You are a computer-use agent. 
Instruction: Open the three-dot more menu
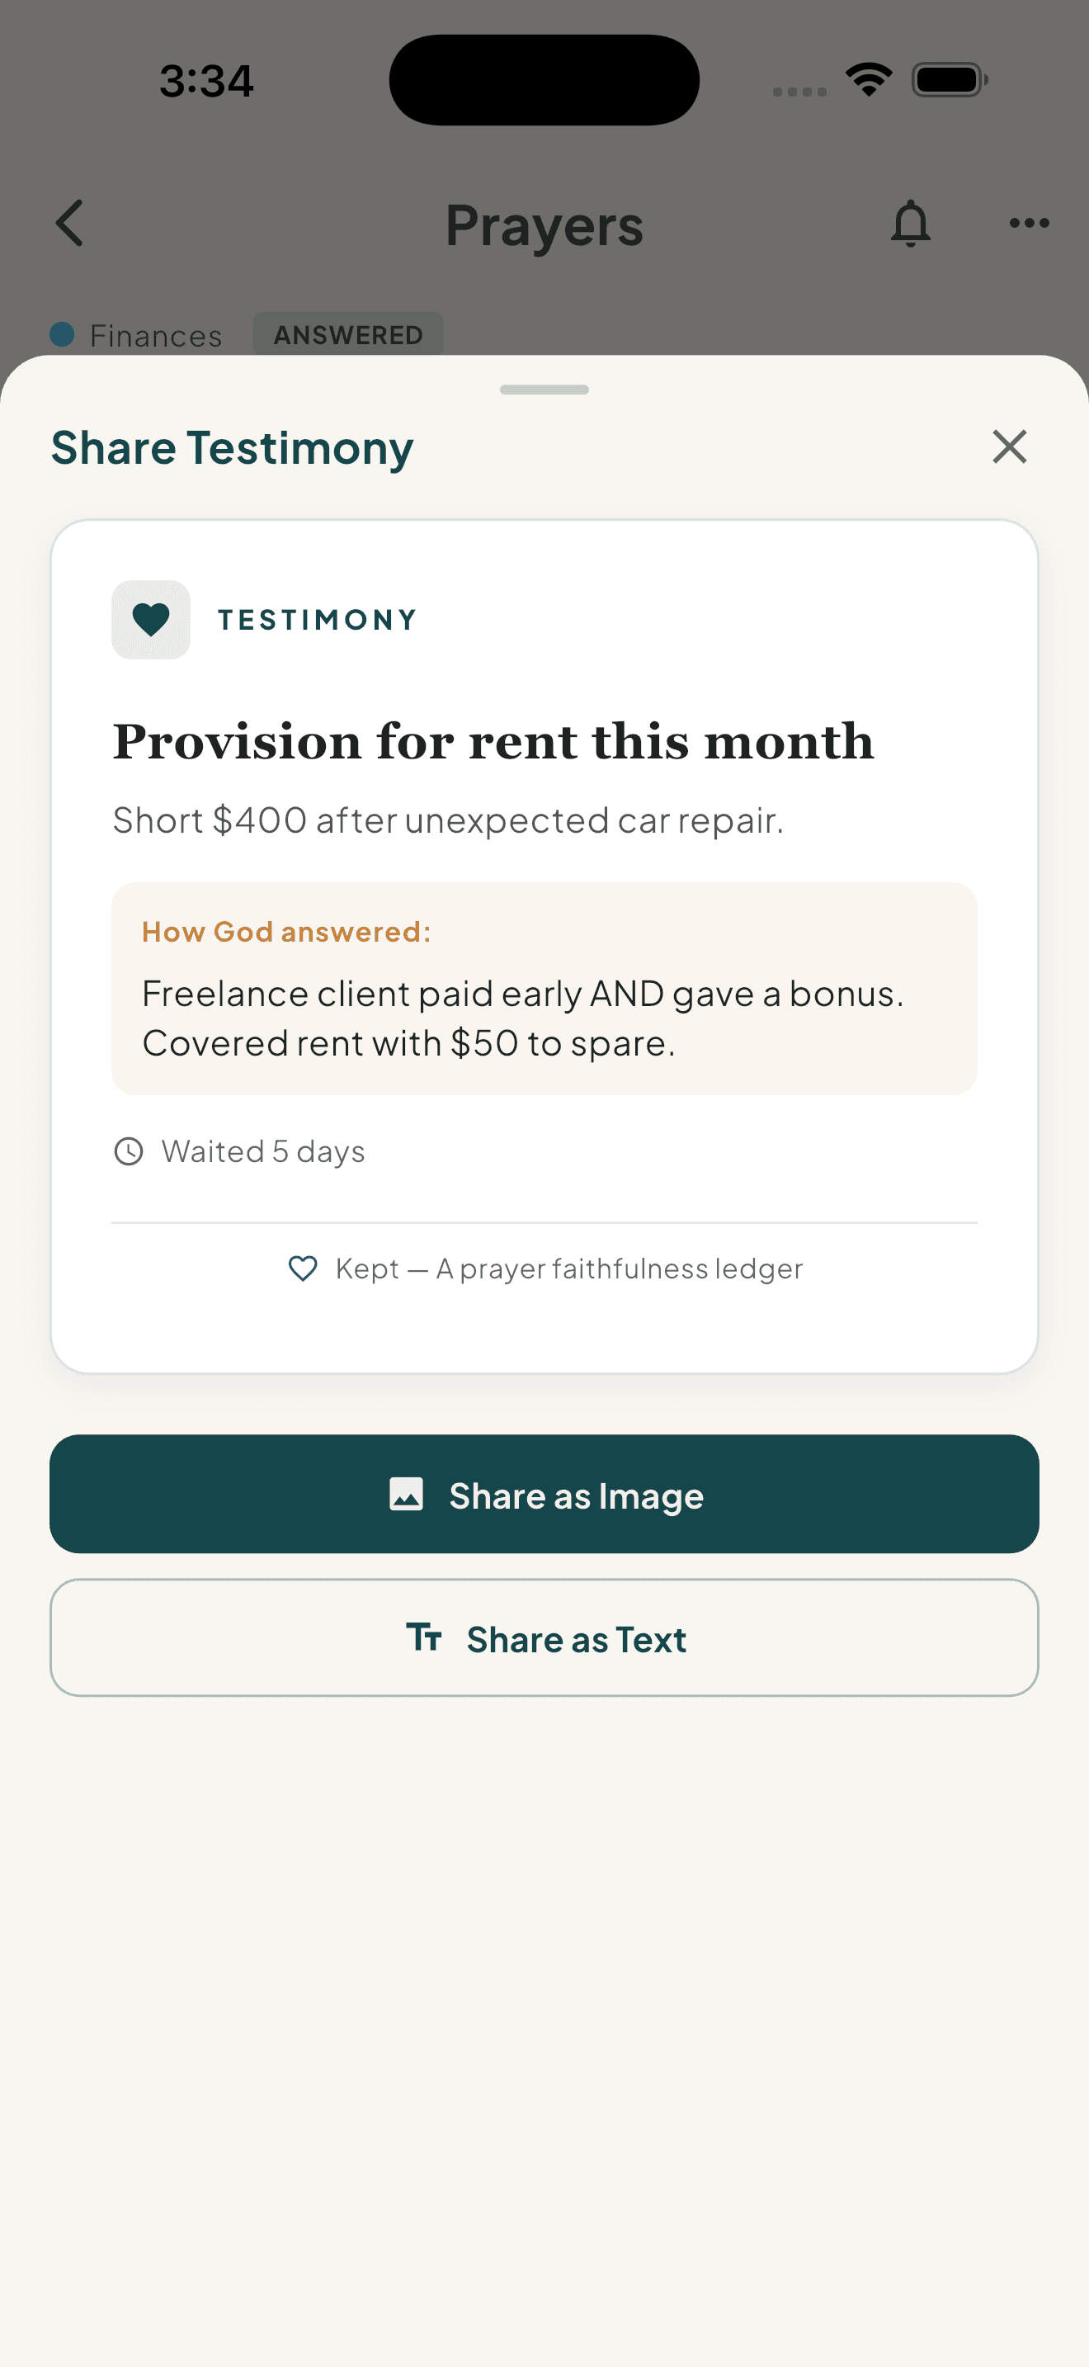click(x=1029, y=224)
